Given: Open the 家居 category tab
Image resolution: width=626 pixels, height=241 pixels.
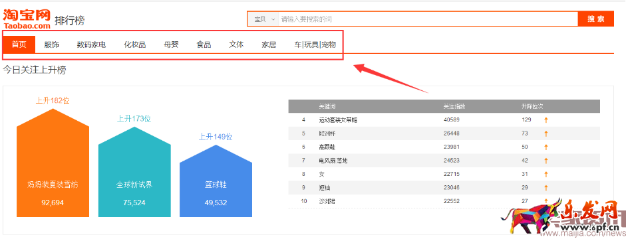Looking at the screenshot, I should point(269,44).
